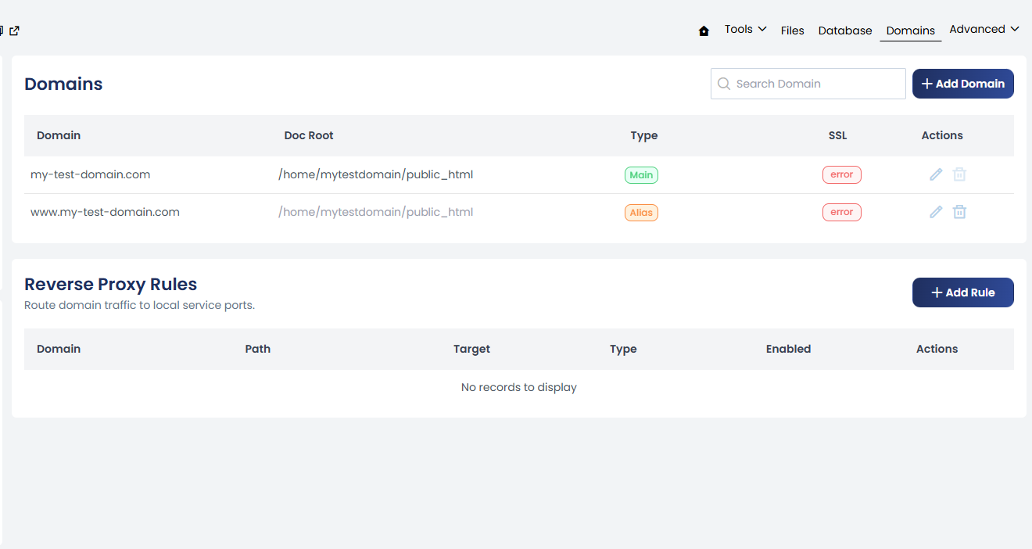The height and width of the screenshot is (549, 1032).
Task: Click Doc Root path of Alias domain
Action: click(x=375, y=212)
